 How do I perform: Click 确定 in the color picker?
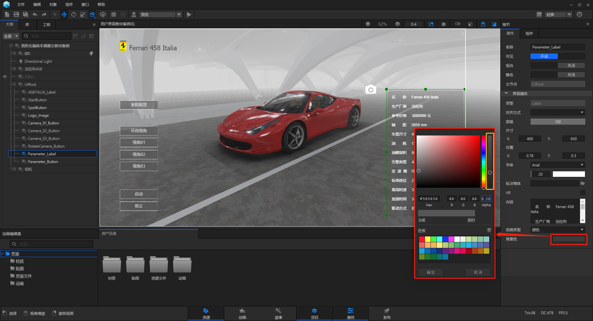[431, 272]
